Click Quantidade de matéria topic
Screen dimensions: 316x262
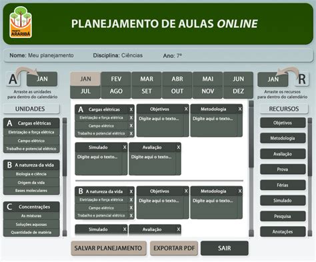[31, 232]
